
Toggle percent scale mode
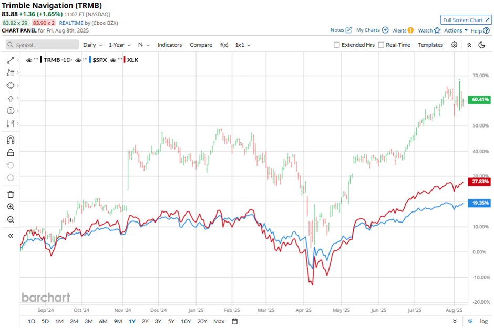pyautogui.click(x=470, y=321)
